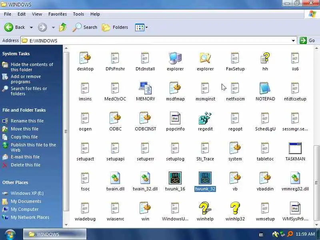Select explorer program with computer icon

pos(175,58)
